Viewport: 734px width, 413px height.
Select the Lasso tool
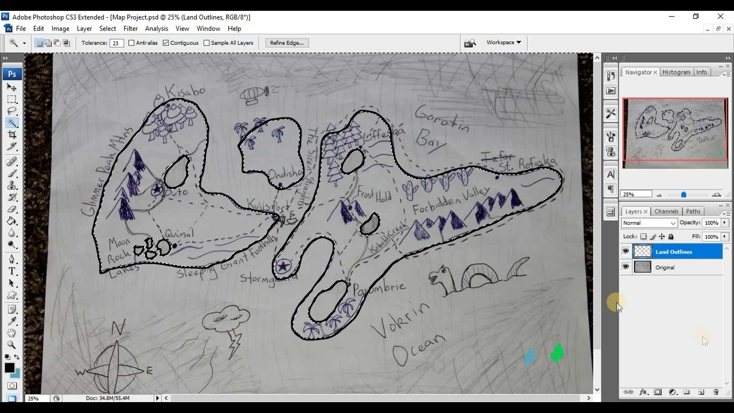[x=12, y=111]
